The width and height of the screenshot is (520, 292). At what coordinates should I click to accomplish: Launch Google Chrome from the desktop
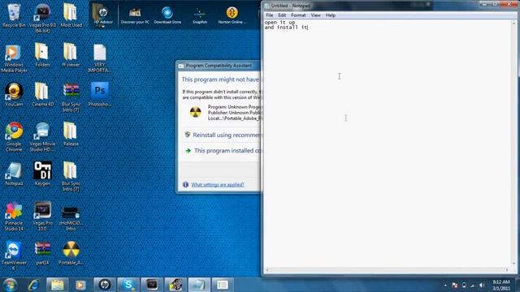[x=14, y=137]
